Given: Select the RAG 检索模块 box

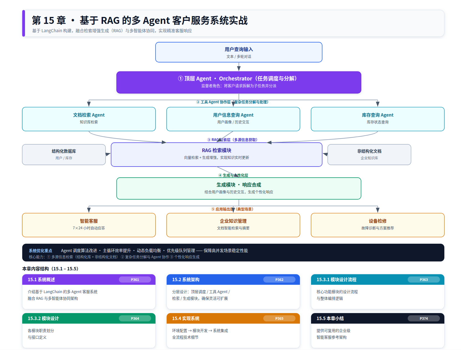Looking at the screenshot, I should click(217, 155).
